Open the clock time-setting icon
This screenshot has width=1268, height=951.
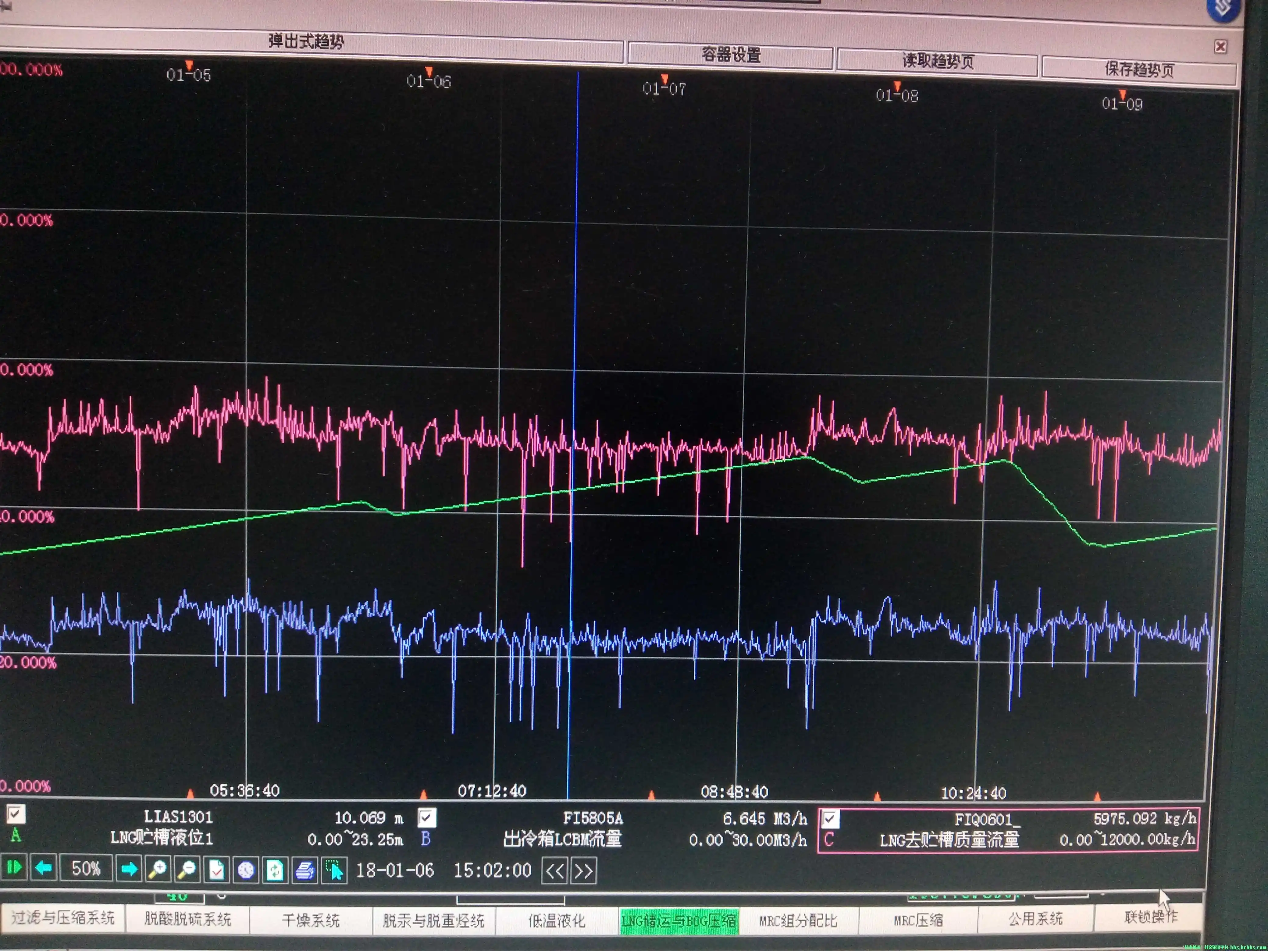[x=246, y=871]
